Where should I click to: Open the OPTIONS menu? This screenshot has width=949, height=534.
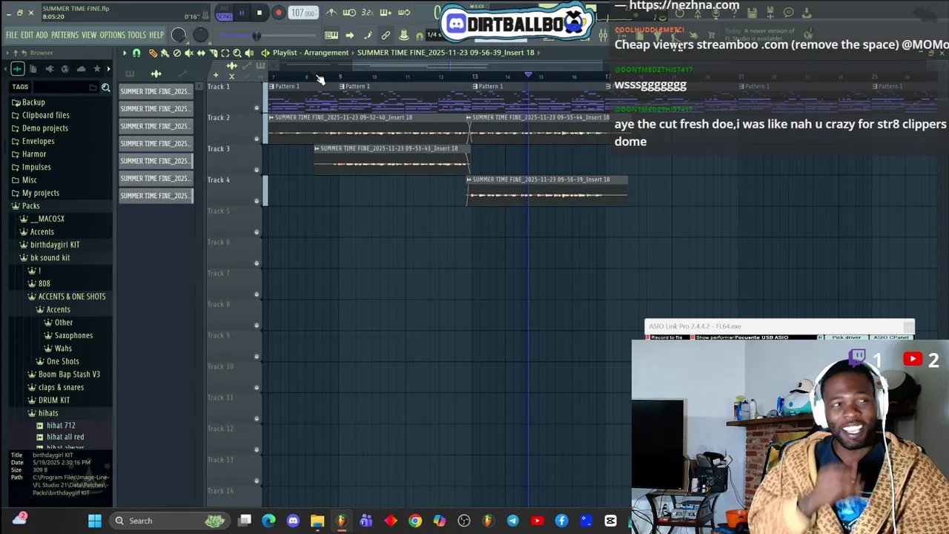(x=112, y=35)
